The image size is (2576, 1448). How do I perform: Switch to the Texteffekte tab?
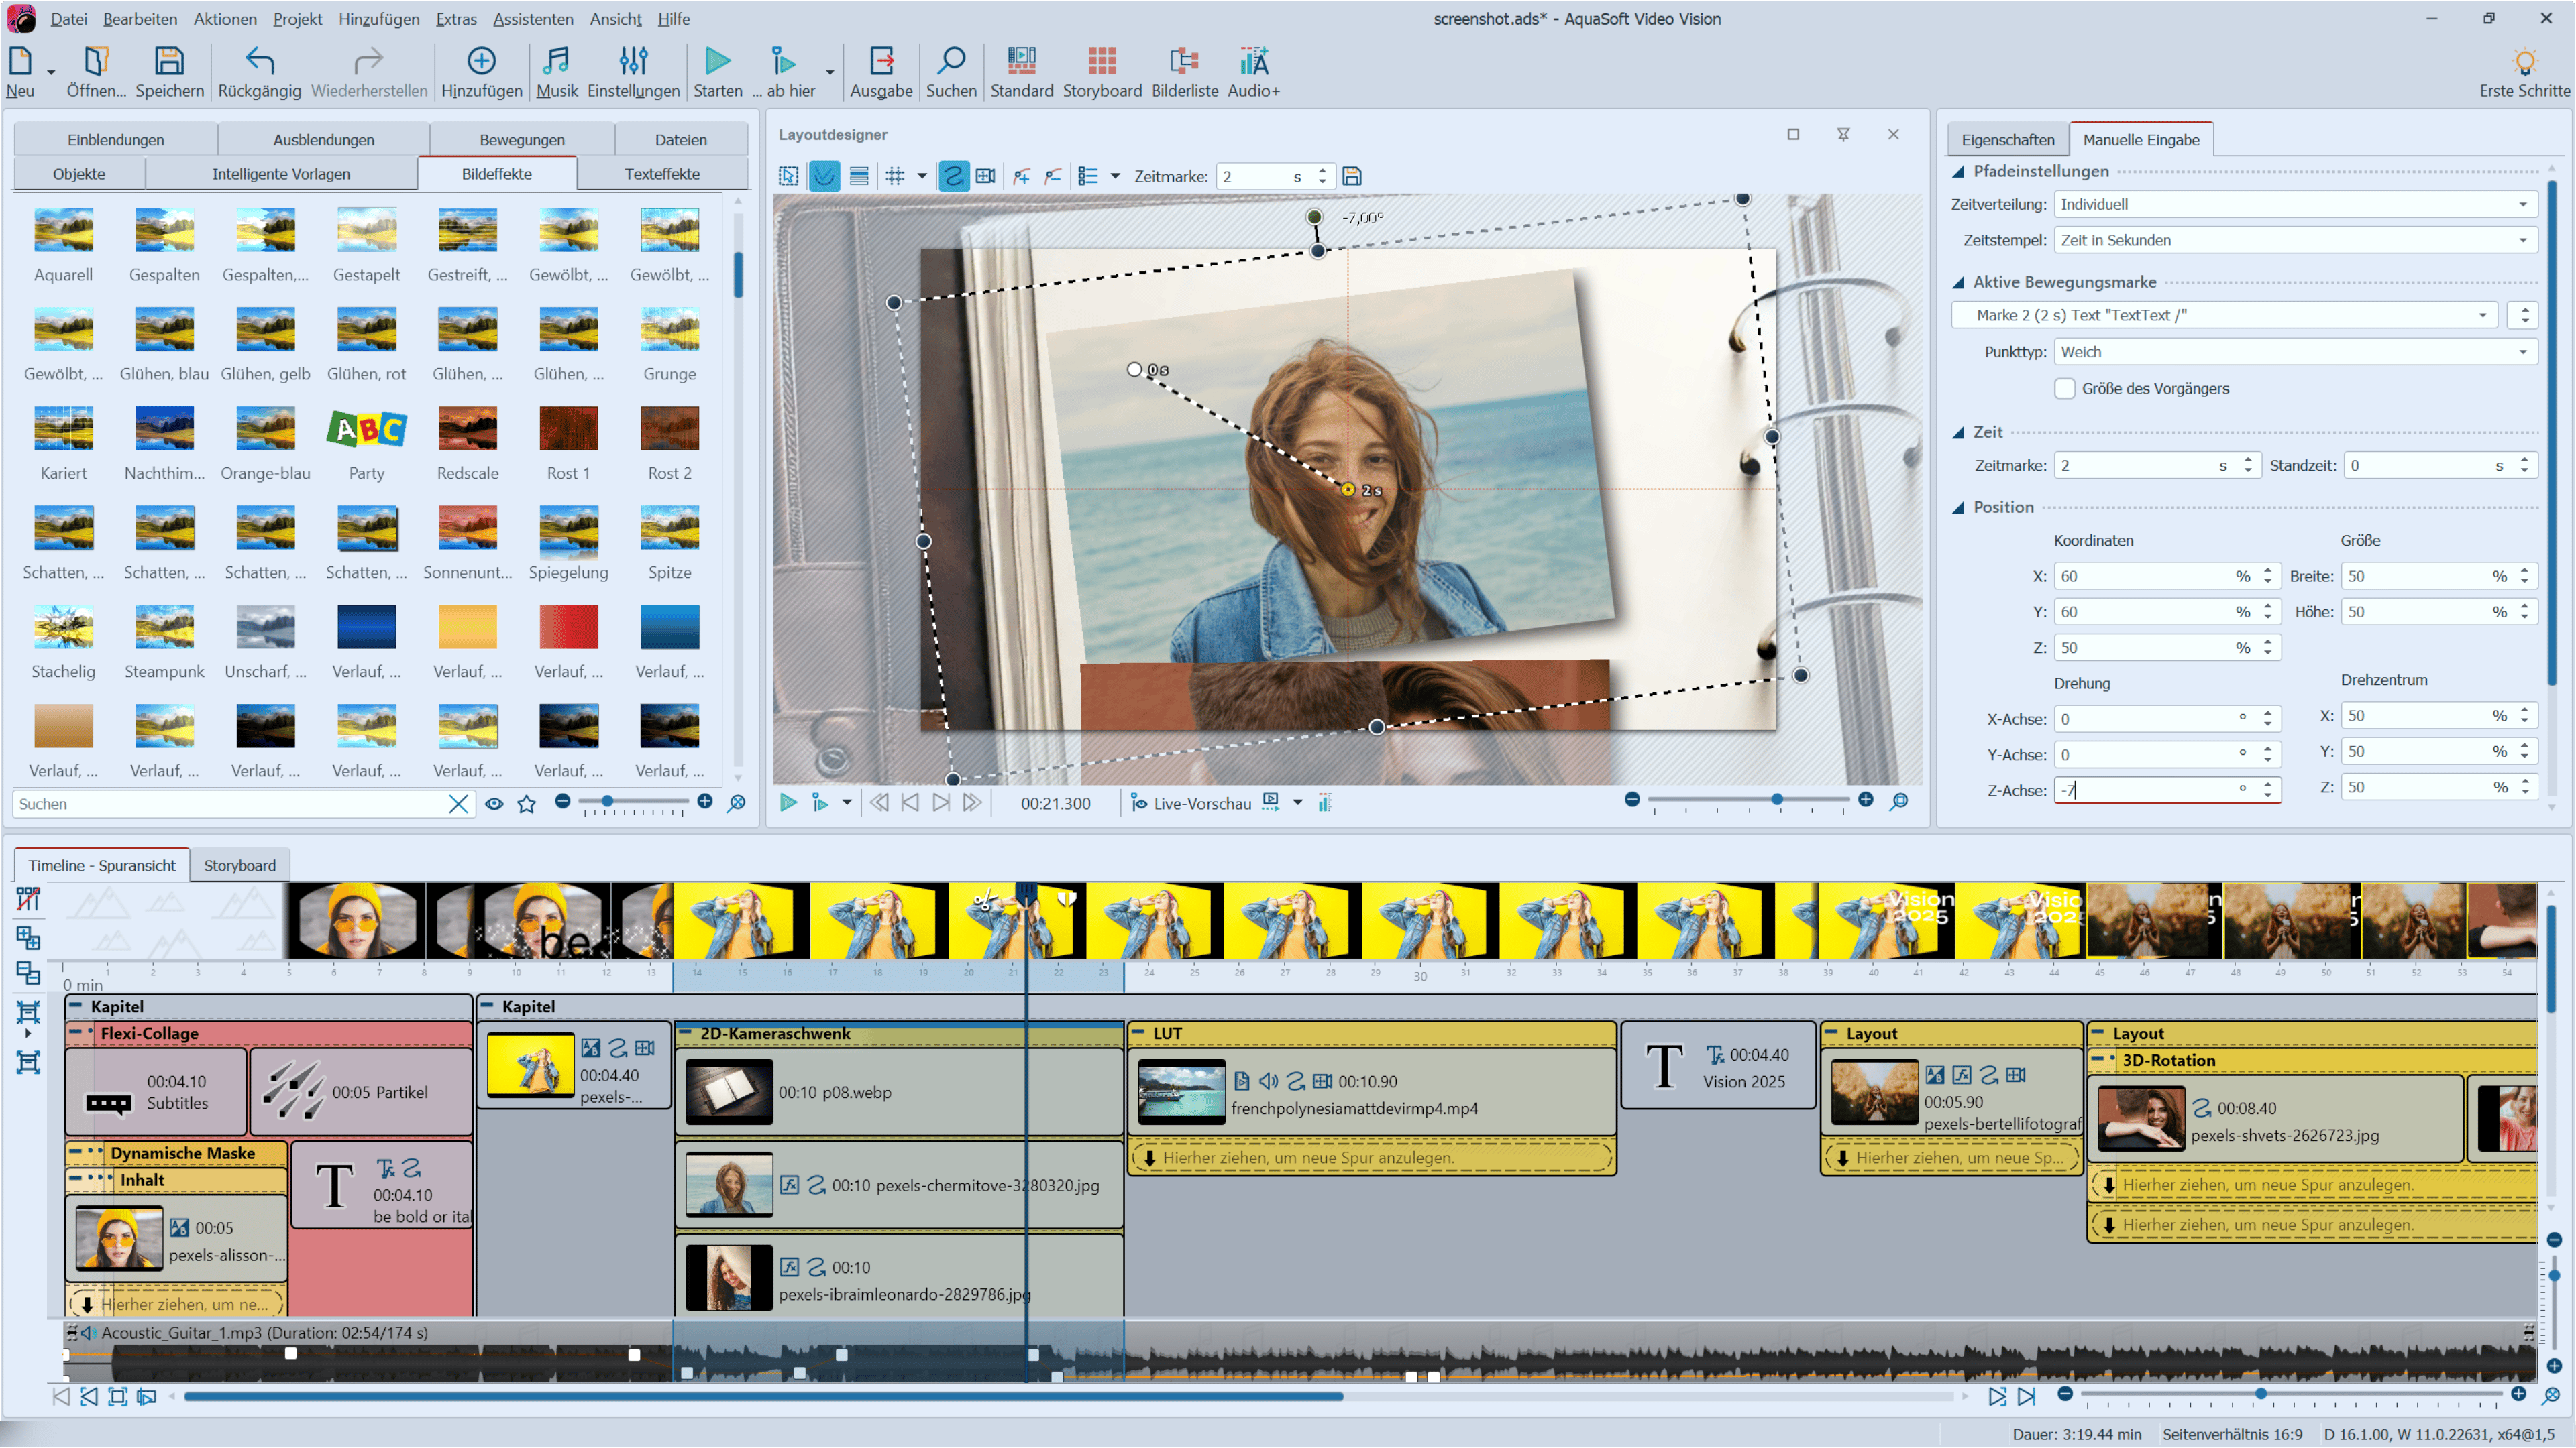click(661, 174)
